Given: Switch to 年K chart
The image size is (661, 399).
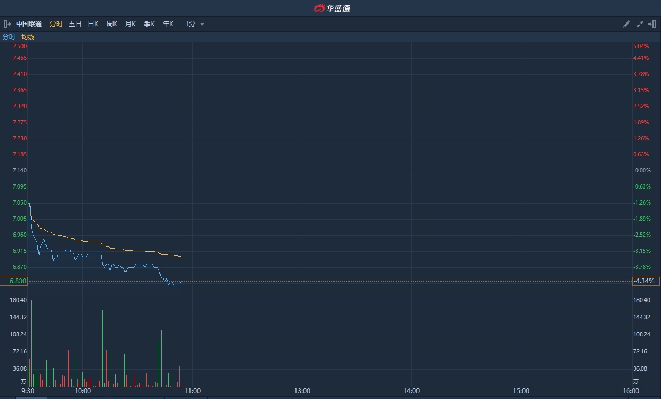Looking at the screenshot, I should [168, 24].
